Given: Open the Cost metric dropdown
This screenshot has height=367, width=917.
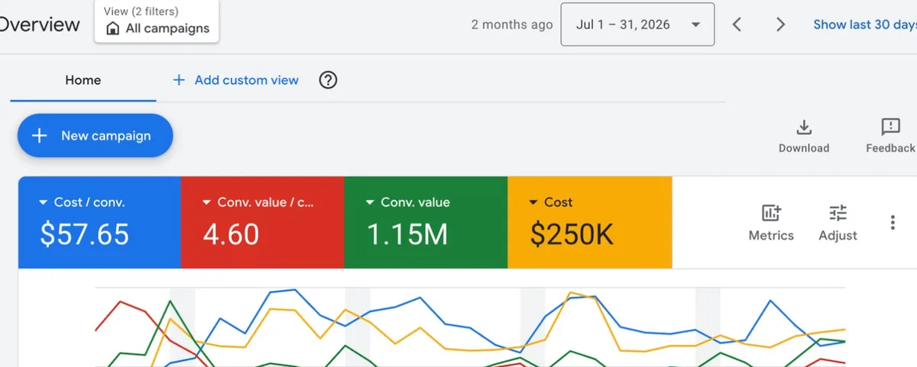Looking at the screenshot, I should click(x=550, y=202).
